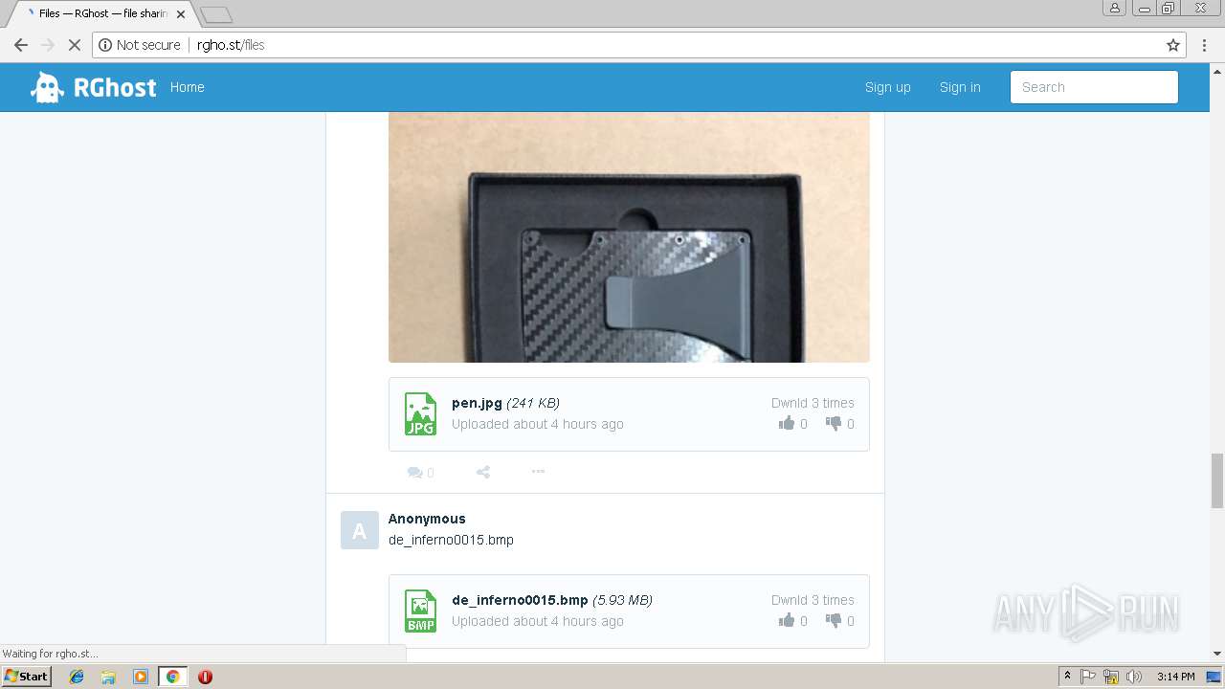
Task: Click scrollbar down arrow
Action: click(1217, 654)
